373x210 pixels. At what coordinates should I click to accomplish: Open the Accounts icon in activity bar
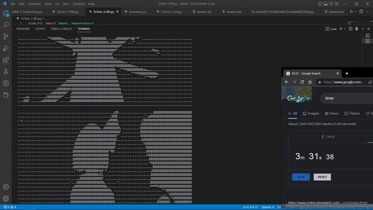coord(6,187)
